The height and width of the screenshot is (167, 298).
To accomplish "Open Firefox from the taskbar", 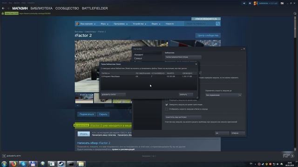I will tap(14, 164).
